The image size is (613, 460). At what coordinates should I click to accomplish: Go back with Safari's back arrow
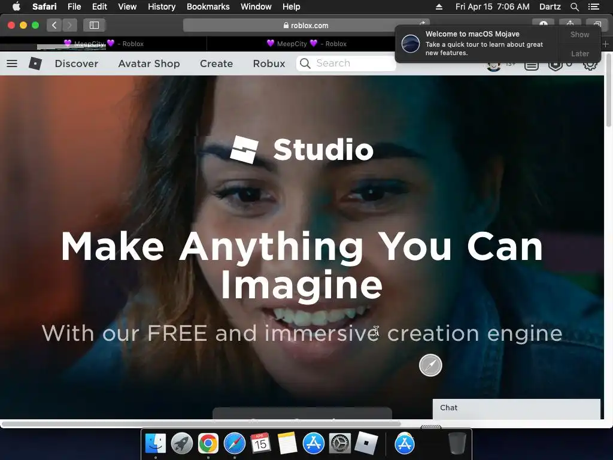click(54, 25)
